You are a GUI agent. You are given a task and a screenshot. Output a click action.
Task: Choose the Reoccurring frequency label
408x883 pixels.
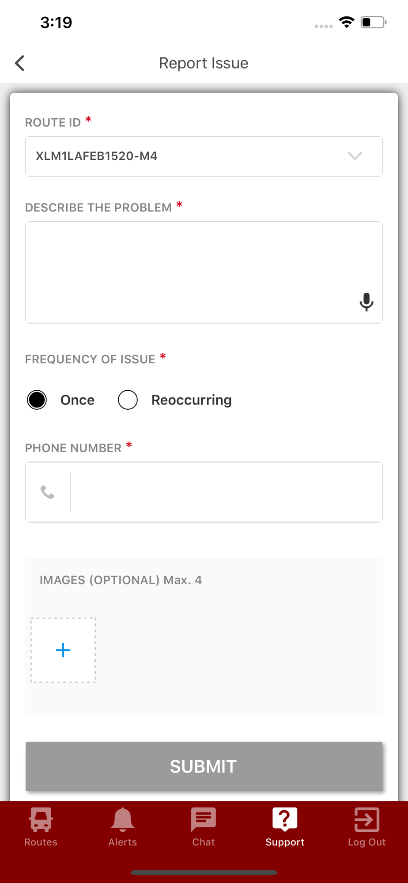click(x=191, y=400)
